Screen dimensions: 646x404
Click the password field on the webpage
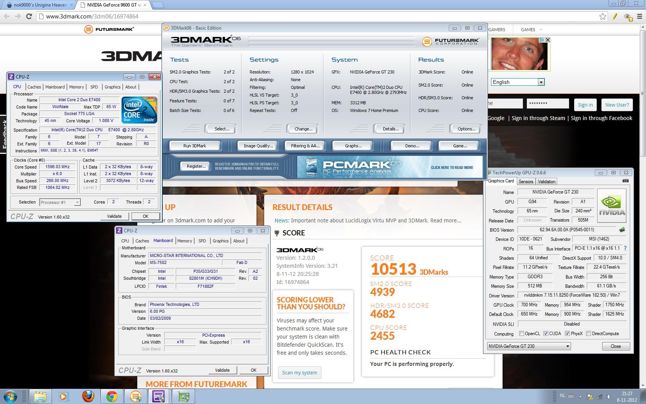[x=548, y=104]
